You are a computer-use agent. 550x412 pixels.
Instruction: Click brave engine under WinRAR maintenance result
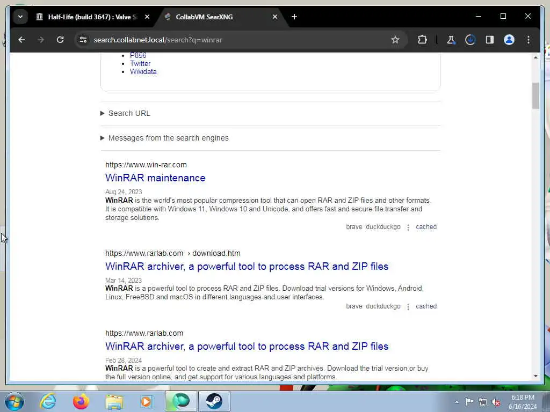354,227
